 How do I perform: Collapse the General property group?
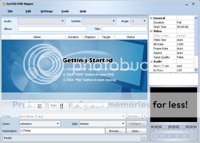coord(151,18)
